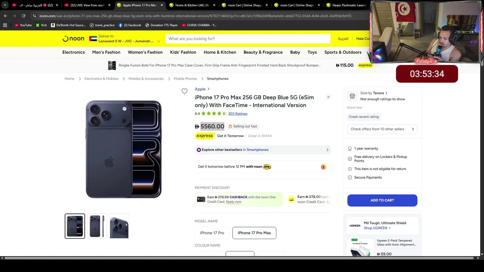
Task: Open the site information icon in the address bar
Action: (34, 16)
